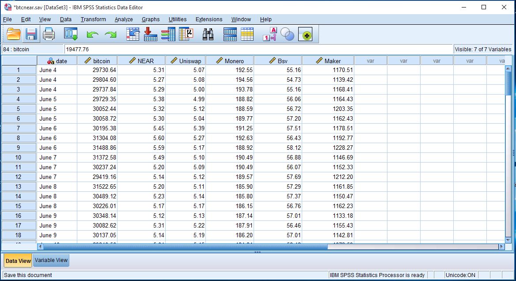This screenshot has height=281, width=516.
Task: Open the Variables icon with colored bars
Action: click(168, 34)
